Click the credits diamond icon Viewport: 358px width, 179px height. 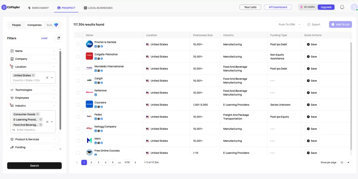click(x=301, y=7)
